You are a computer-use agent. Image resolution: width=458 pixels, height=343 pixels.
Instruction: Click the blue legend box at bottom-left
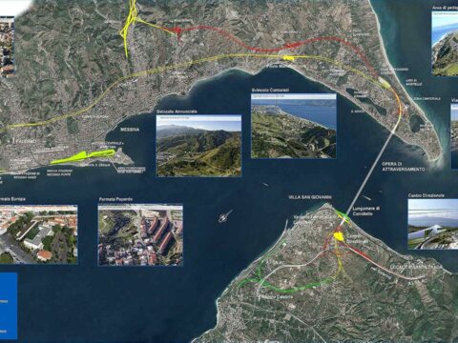9,306
